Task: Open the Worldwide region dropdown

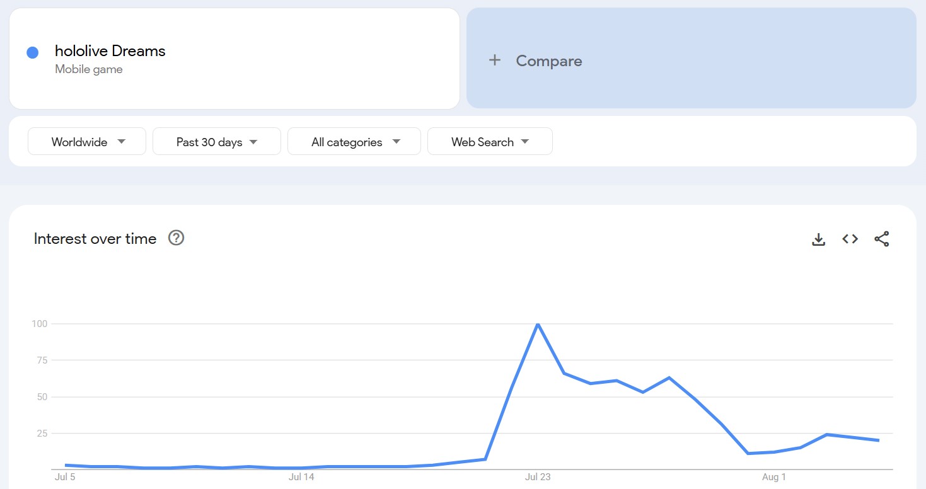Action: point(87,141)
